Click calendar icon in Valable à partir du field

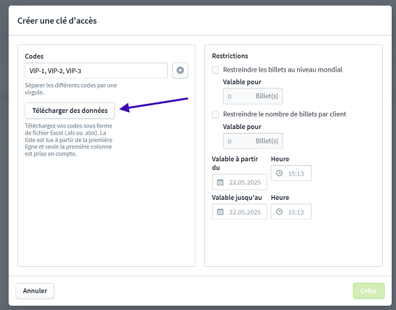coord(220,182)
